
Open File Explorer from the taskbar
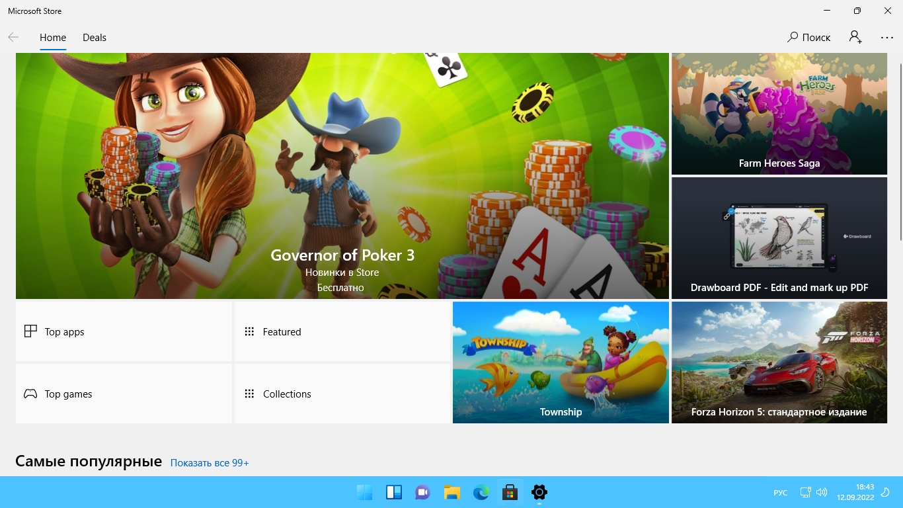pos(452,492)
